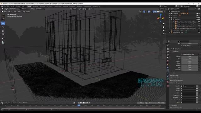Select the Cursor tool
201x113 pixels.
pos(3,19)
